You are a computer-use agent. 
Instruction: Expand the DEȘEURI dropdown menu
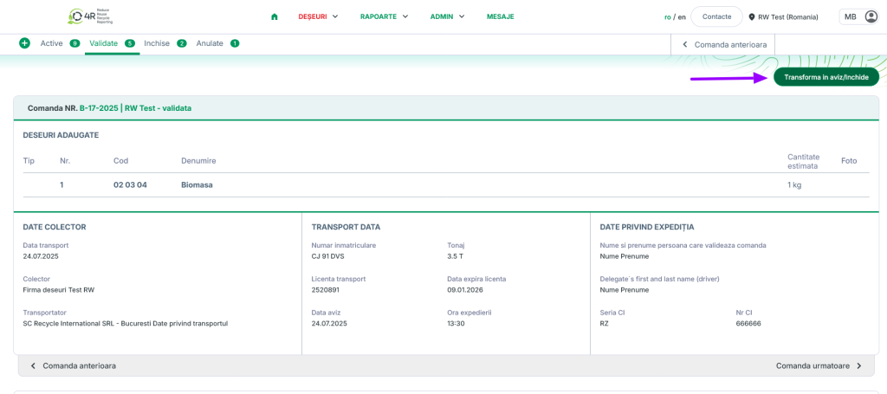click(318, 16)
